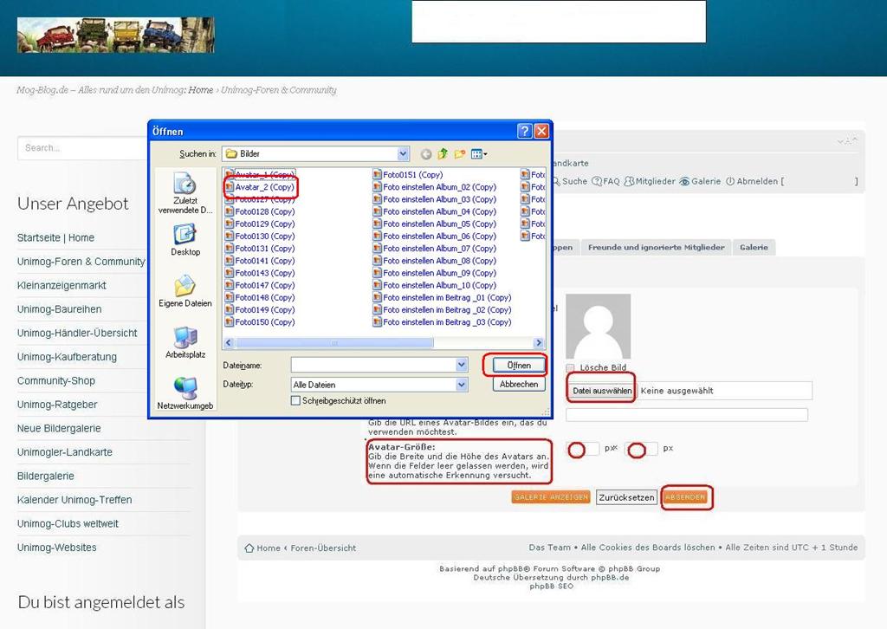Image resolution: width=887 pixels, height=629 pixels.
Task: Open Freunde und ignorierte Mitglieder tab
Action: [x=656, y=247]
